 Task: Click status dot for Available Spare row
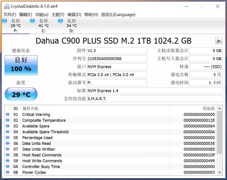click(x=7, y=126)
